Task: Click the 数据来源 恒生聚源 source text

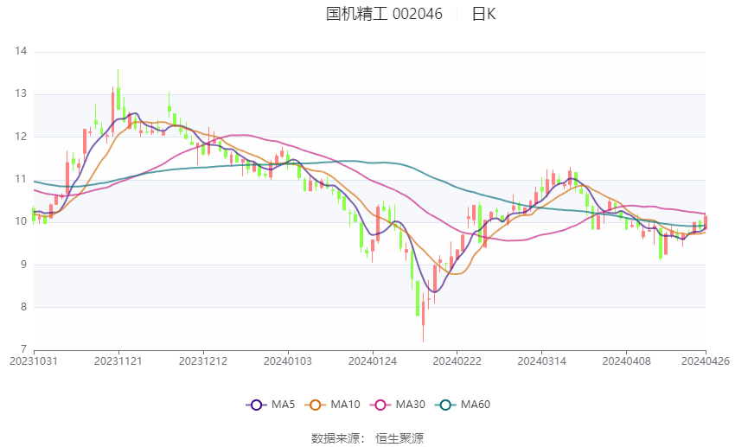Action: (x=367, y=438)
